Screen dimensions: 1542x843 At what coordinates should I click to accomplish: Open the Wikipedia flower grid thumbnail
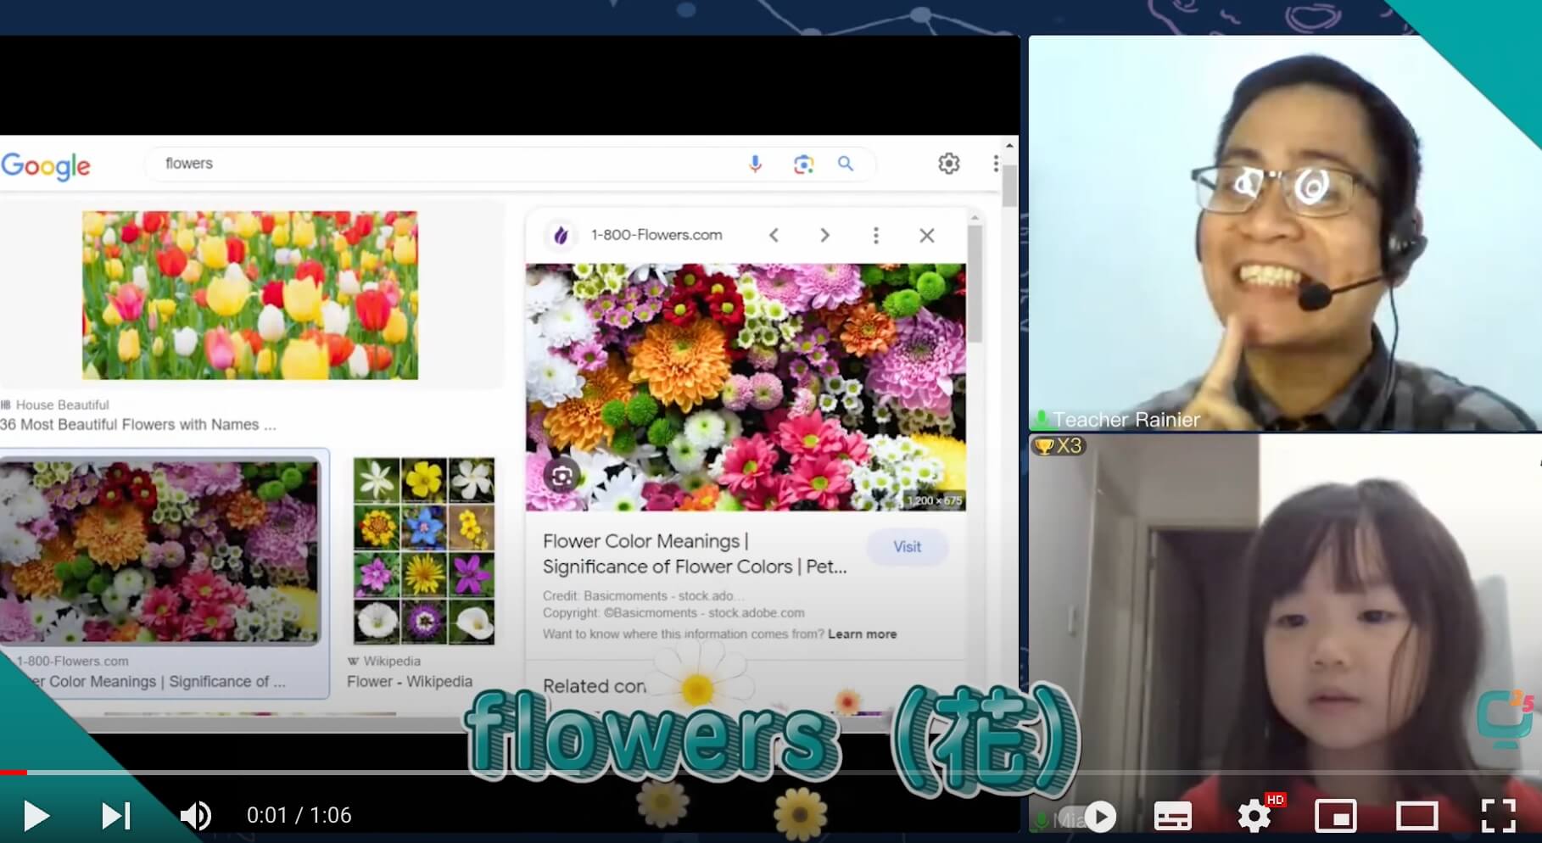(x=424, y=551)
